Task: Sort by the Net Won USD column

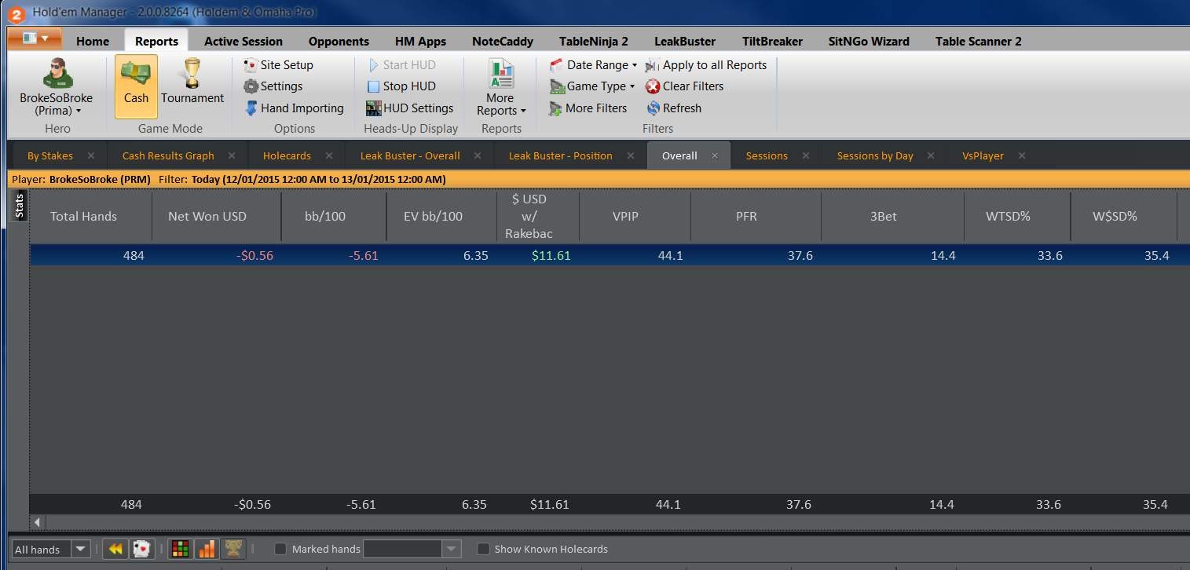Action: coord(207,216)
